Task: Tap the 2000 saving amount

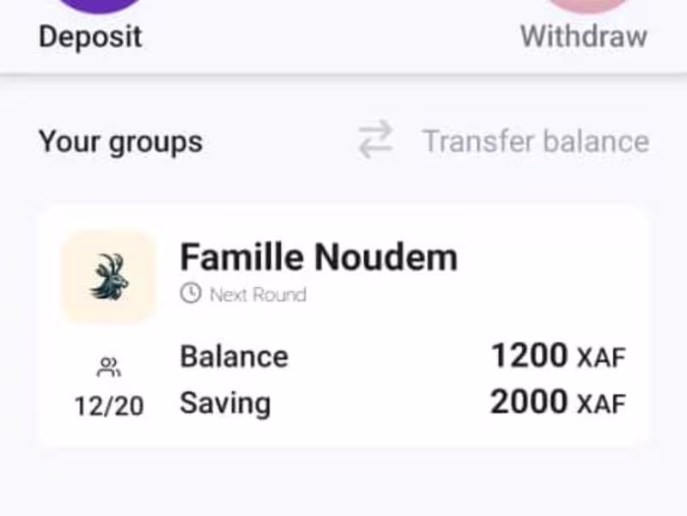Action: pos(529,401)
